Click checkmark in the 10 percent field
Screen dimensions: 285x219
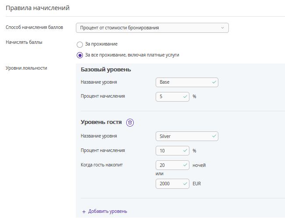pos(185,151)
